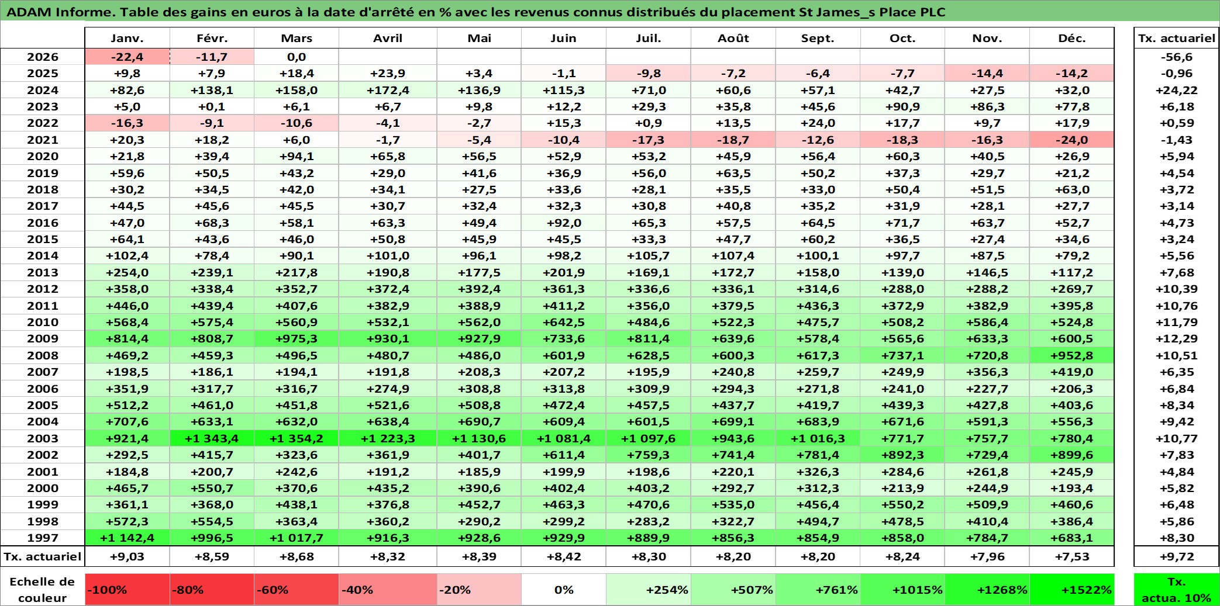Viewport: 1220px width, 606px height.
Task: Click the +92,0 cell in 2016
Action: [564, 223]
